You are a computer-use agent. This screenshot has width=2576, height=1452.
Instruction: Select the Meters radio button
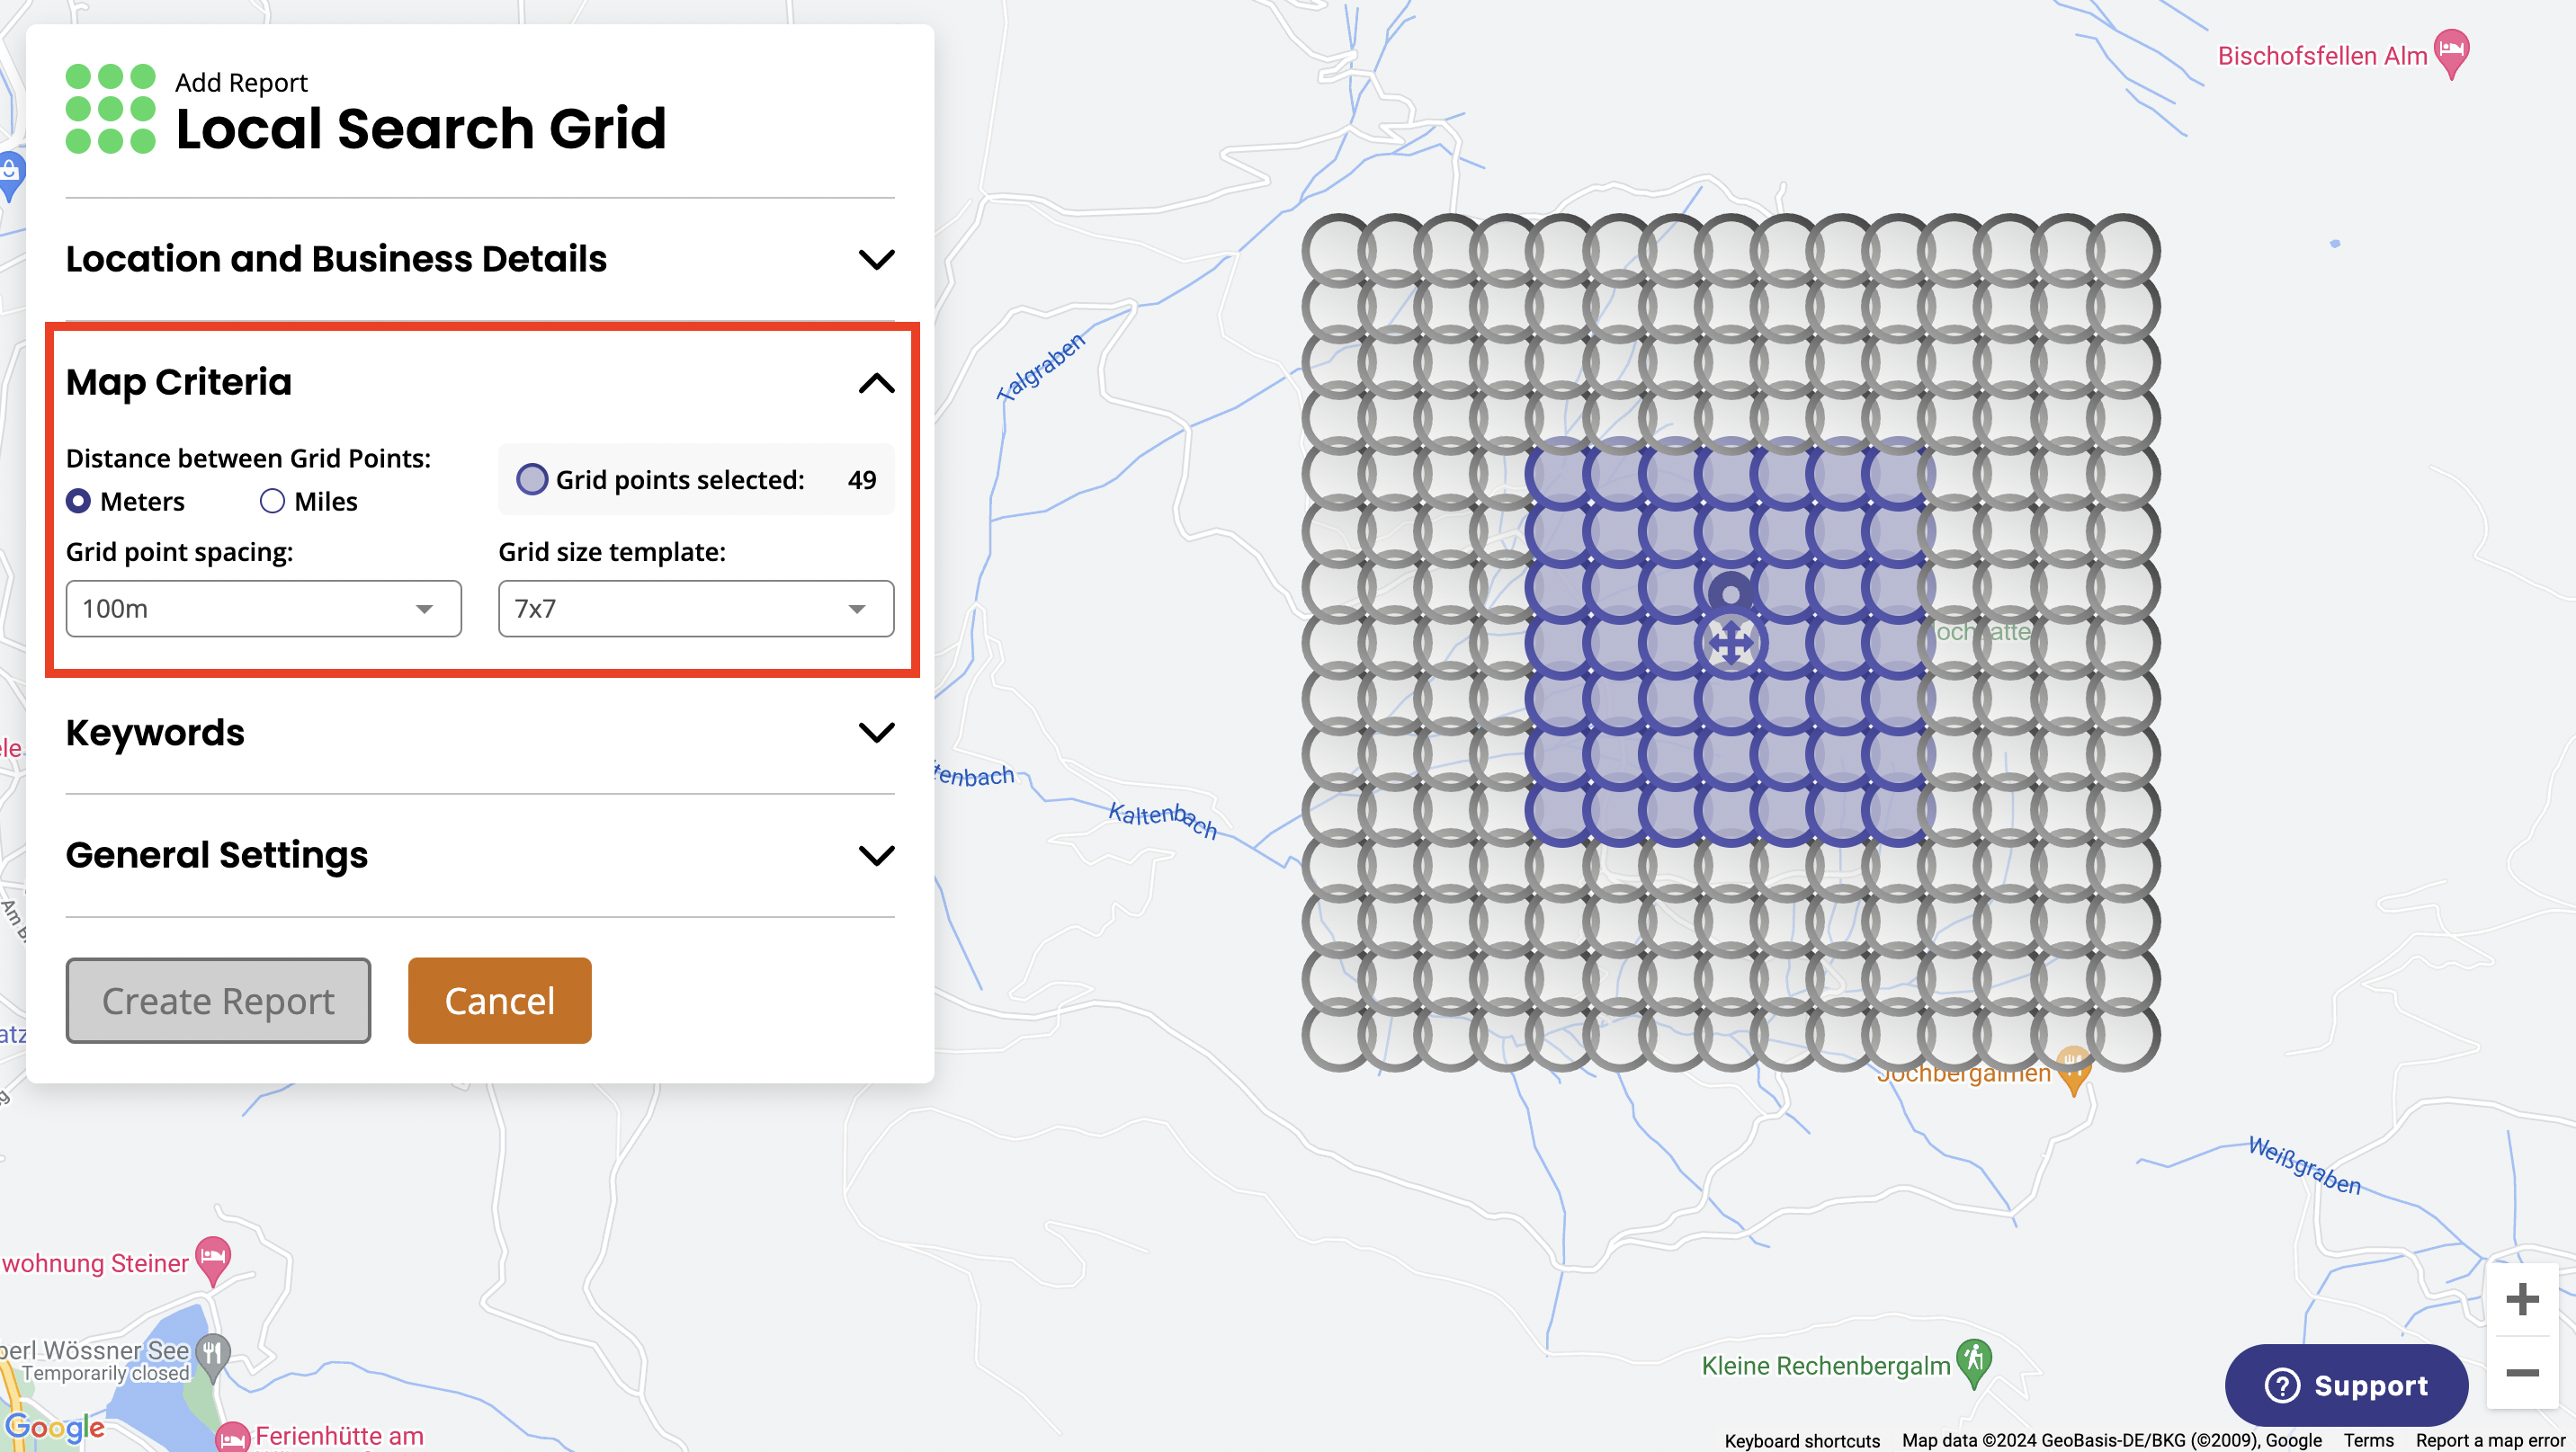(x=79, y=502)
